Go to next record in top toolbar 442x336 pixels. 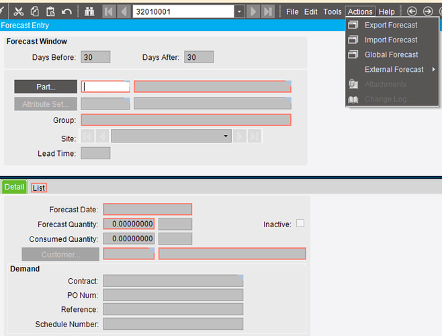coord(253,12)
